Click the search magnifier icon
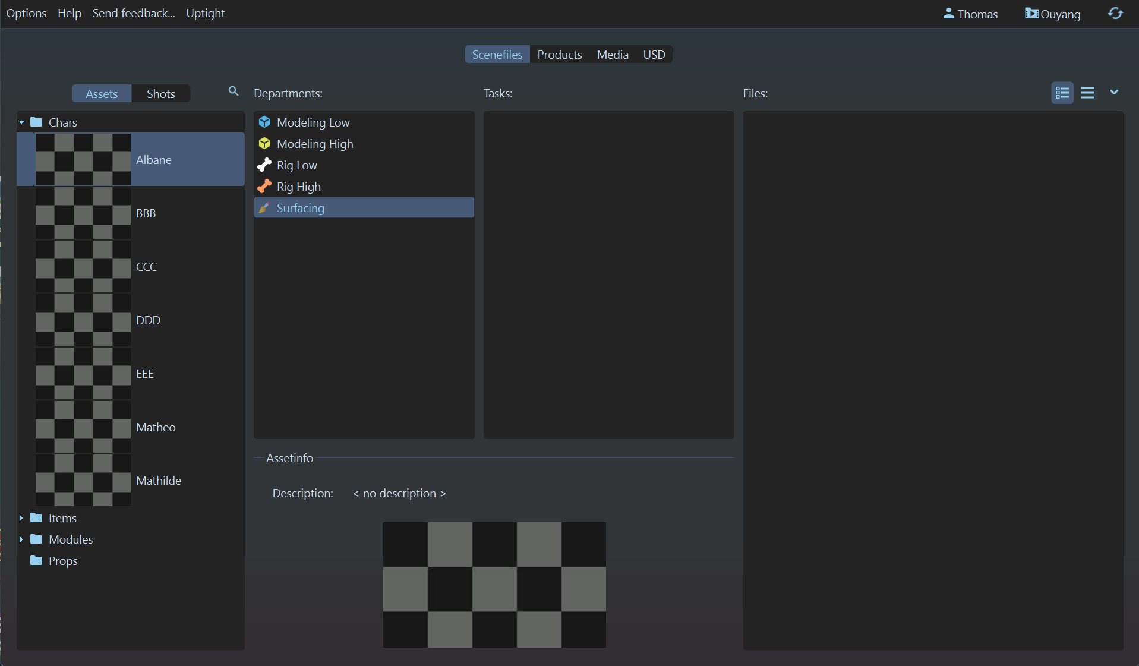 coord(233,91)
